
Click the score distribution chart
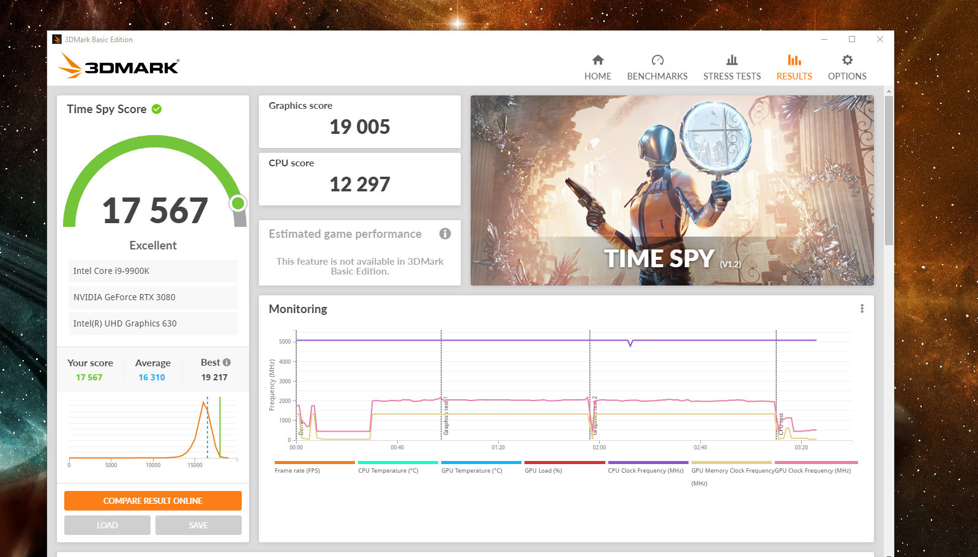(153, 432)
